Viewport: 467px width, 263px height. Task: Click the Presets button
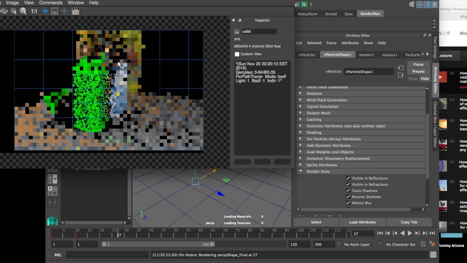(x=418, y=72)
